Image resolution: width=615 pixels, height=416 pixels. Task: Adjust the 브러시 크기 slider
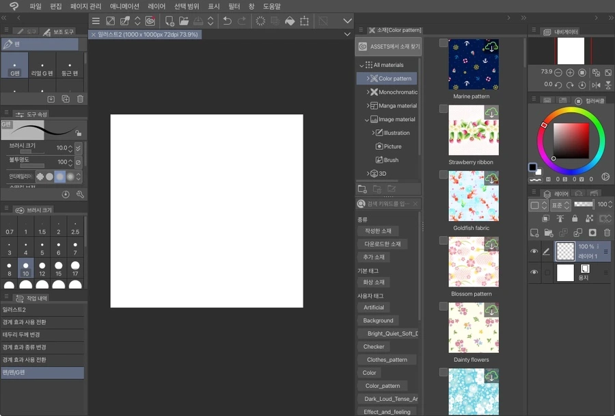(x=33, y=152)
